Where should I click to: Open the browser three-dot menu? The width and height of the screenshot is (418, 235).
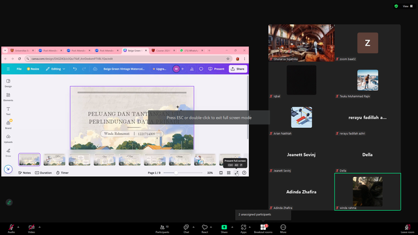pos(244,59)
